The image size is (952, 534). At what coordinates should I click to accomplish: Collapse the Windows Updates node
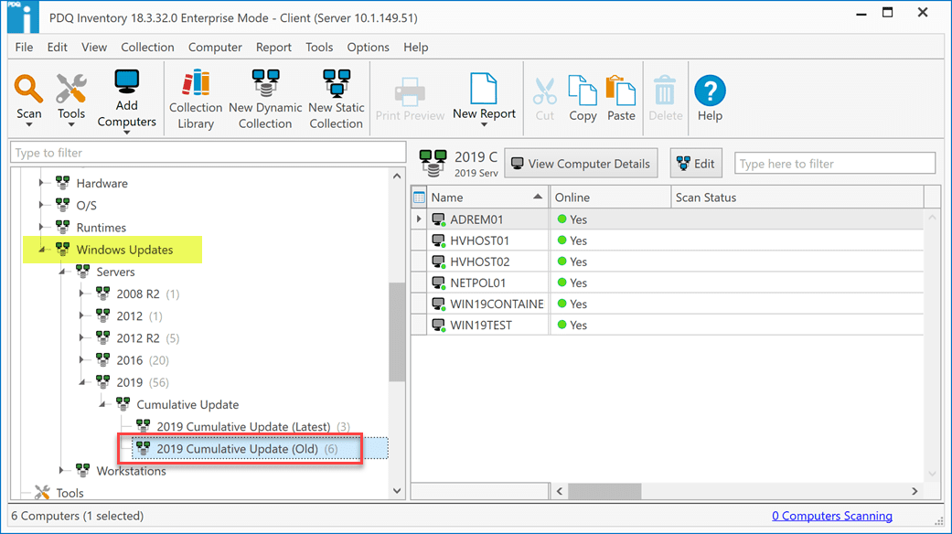[42, 250]
